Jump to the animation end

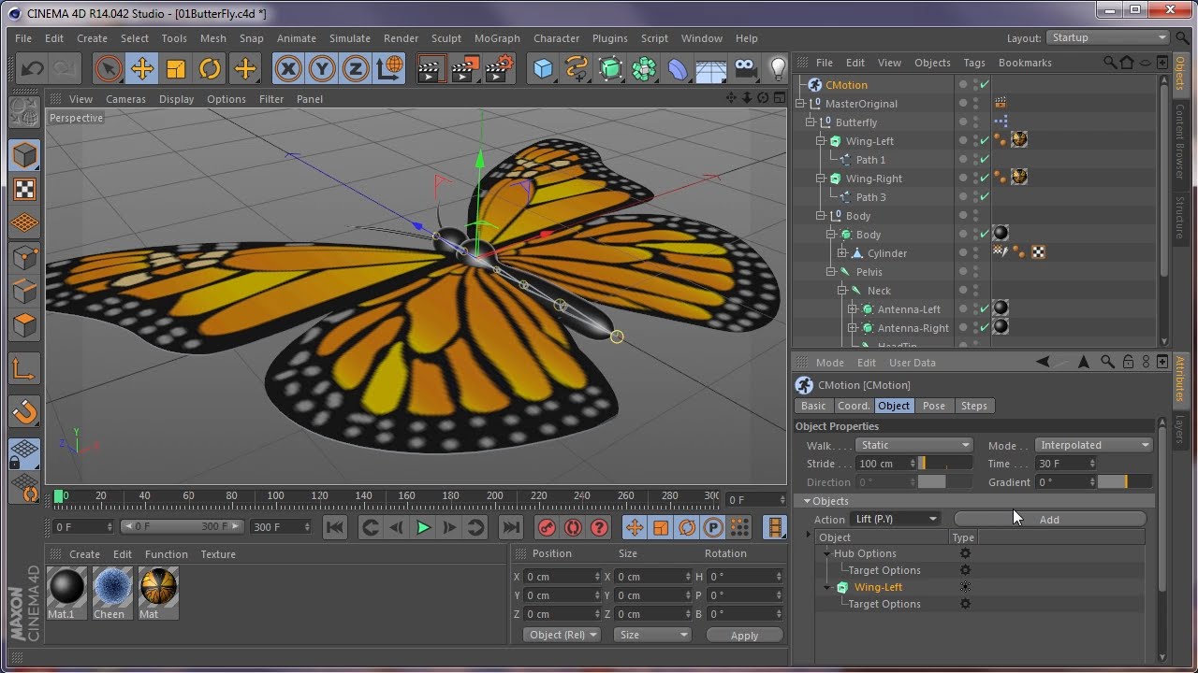pos(510,528)
